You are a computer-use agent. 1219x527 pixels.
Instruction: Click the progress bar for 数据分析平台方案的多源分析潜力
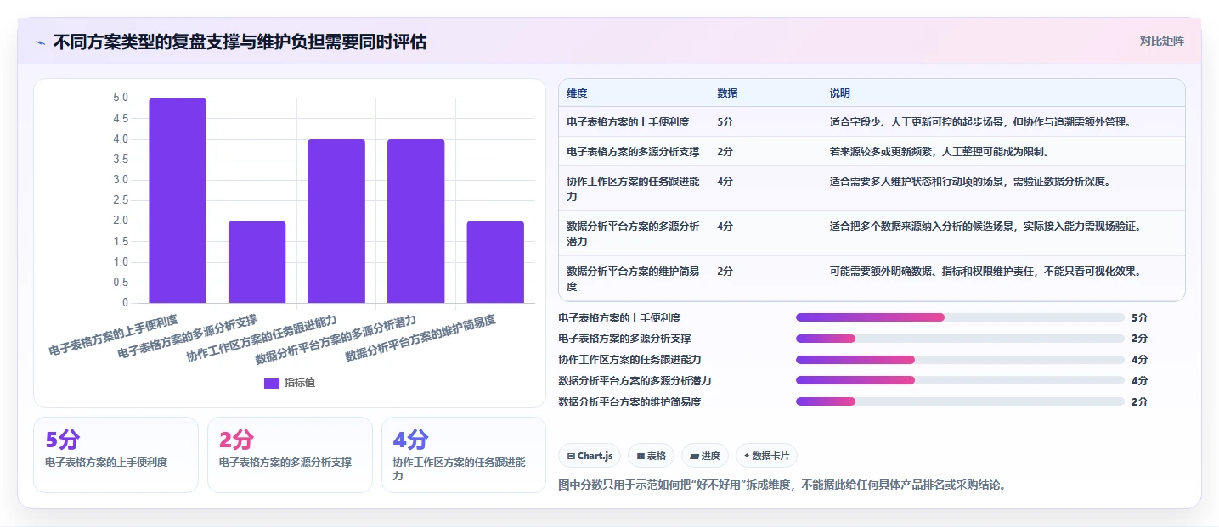[x=960, y=380]
